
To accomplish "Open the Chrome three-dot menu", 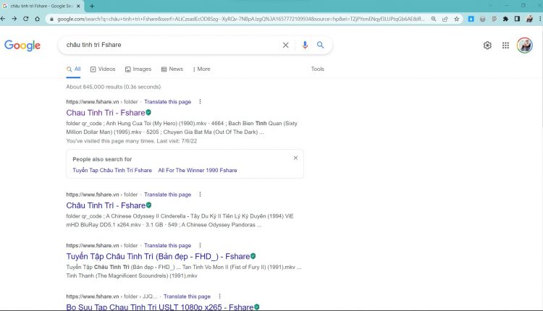I will tap(540, 19).
